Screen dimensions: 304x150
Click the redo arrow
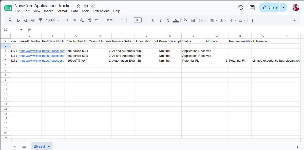pos(26,20)
